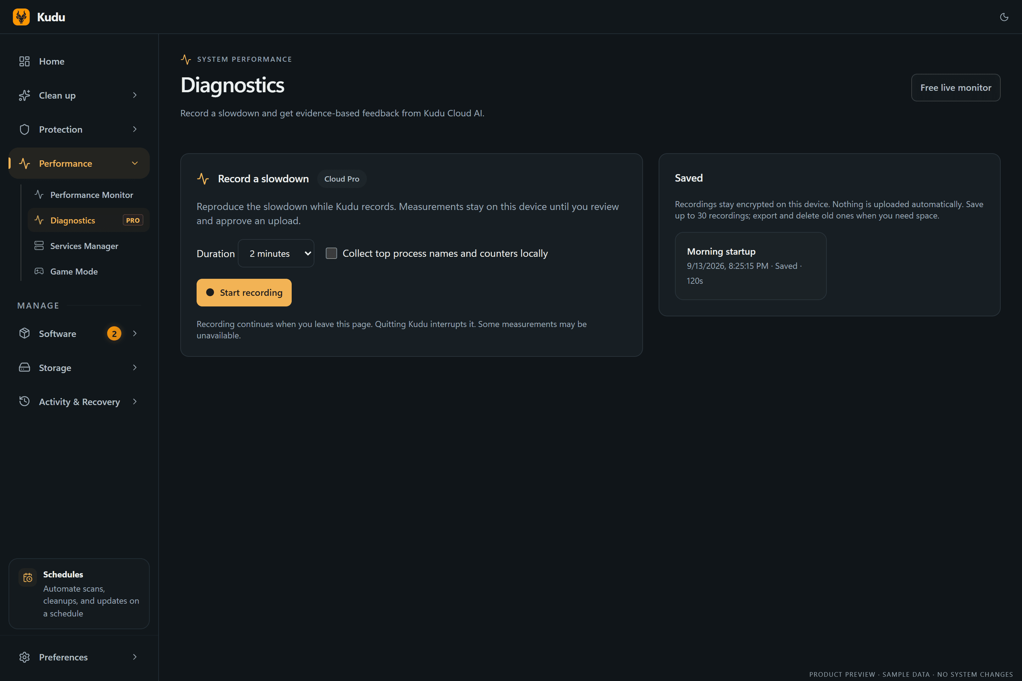
Task: Click the Kudu logo icon
Action: [21, 17]
